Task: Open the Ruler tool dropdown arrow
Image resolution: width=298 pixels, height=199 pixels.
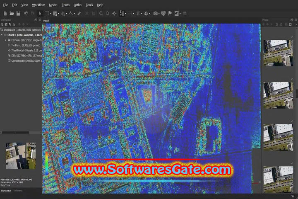Action: pyautogui.click(x=74, y=14)
